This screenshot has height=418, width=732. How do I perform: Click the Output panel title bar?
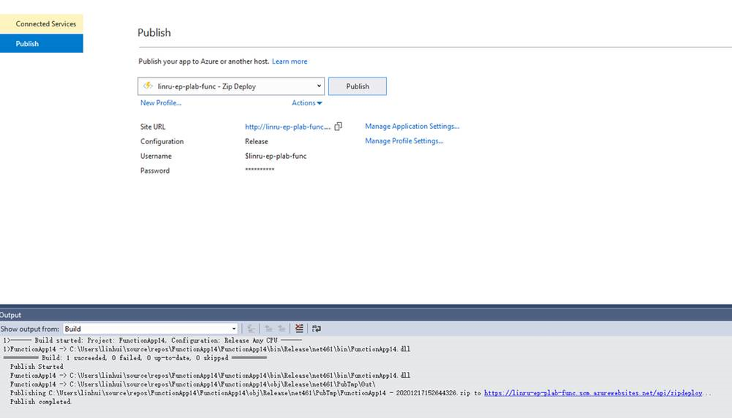[366, 315]
